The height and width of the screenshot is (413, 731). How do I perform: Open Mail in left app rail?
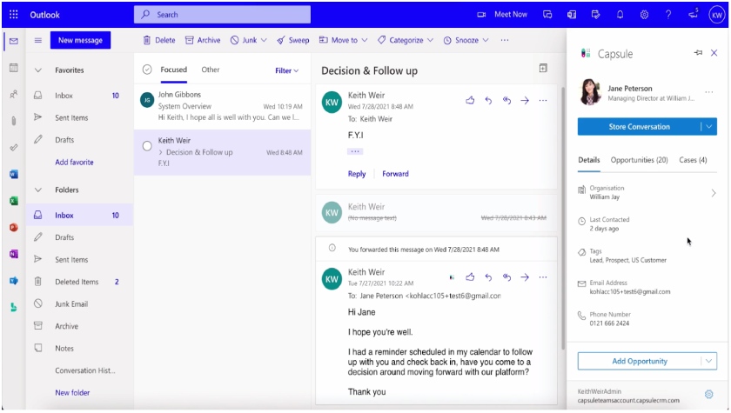(14, 41)
